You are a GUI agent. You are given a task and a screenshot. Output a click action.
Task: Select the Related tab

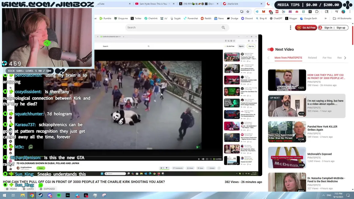312,58
